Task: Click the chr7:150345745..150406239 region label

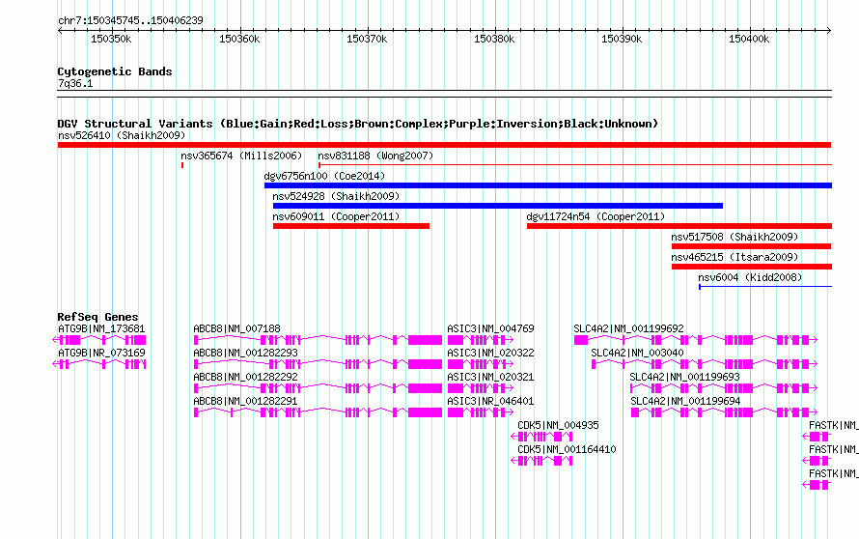Action: [130, 20]
